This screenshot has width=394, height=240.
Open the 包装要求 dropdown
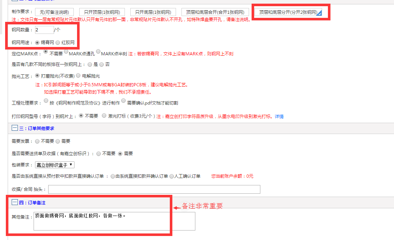tap(55, 165)
